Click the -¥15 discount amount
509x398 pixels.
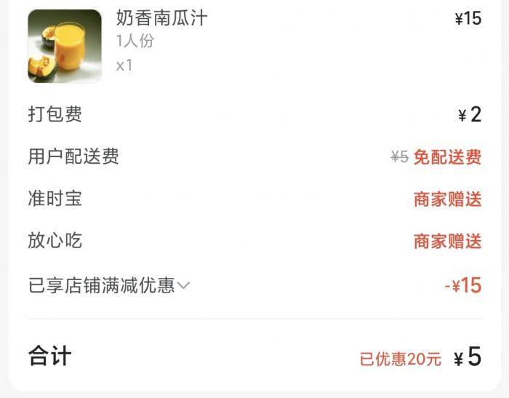pos(463,285)
